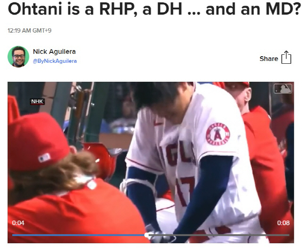Click the MD? text in the headline
The height and width of the screenshot is (248, 302).
(x=282, y=9)
